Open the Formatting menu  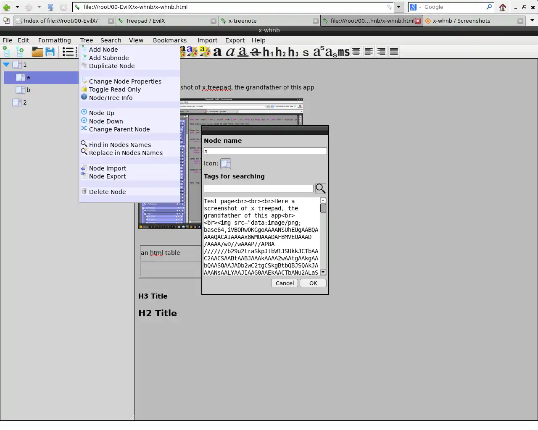55,40
